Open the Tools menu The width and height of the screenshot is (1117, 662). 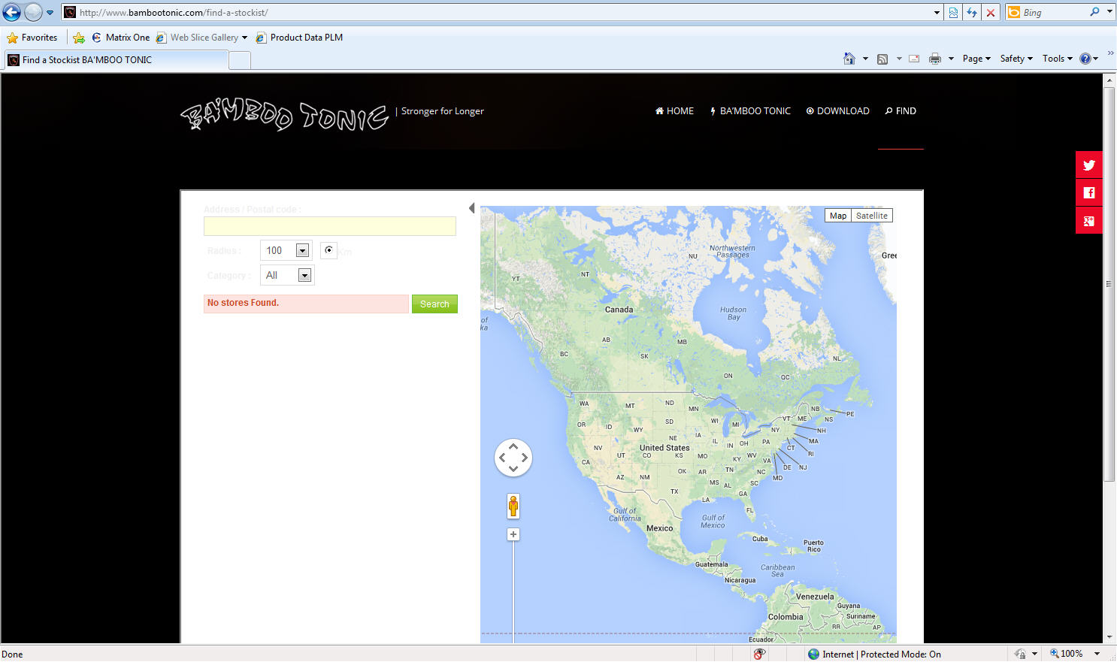(1057, 59)
